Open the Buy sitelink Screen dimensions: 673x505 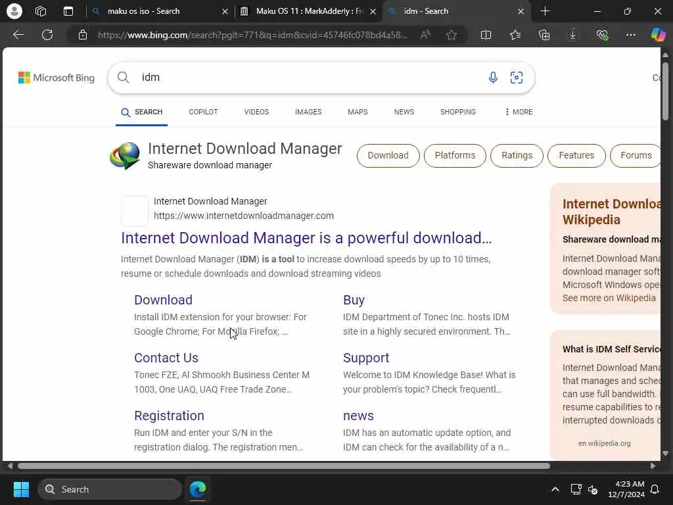(354, 300)
